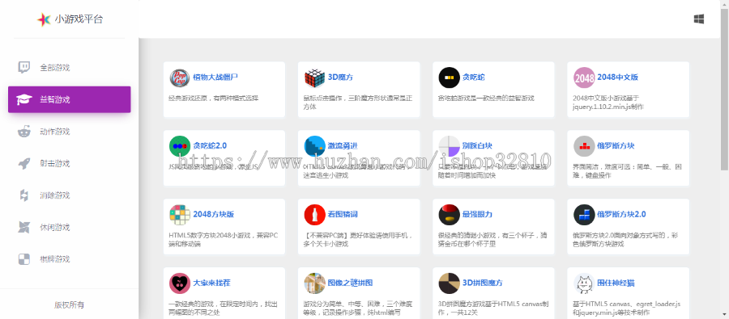The width and height of the screenshot is (729, 319).
Task: Launch the 最强眼力 title link
Action: [477, 214]
